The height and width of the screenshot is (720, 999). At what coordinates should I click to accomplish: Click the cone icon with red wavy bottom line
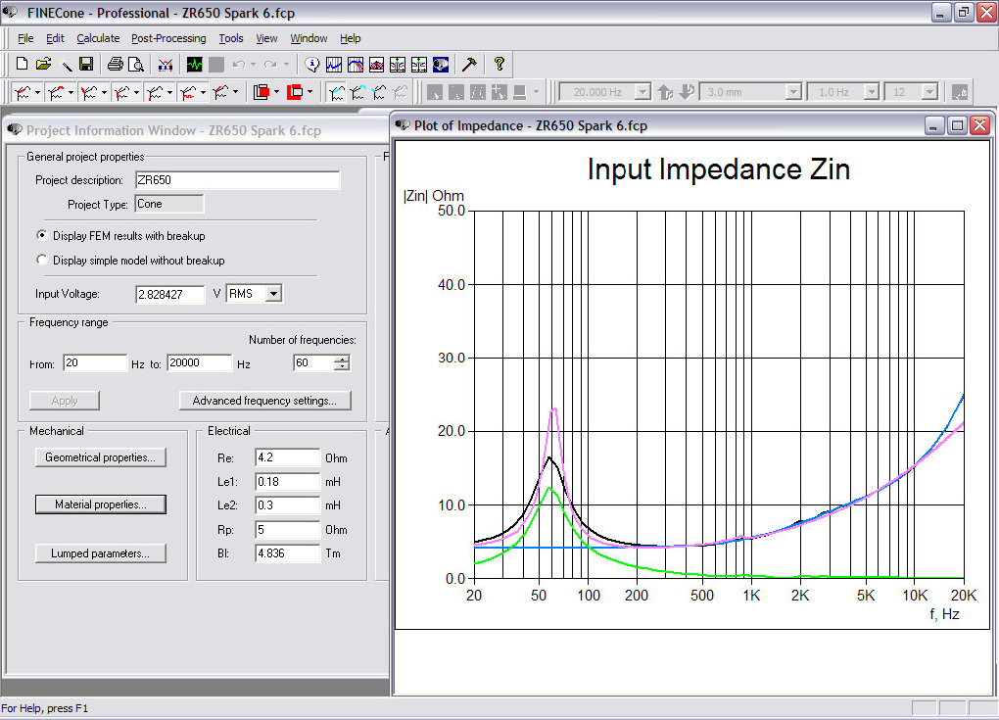(188, 92)
